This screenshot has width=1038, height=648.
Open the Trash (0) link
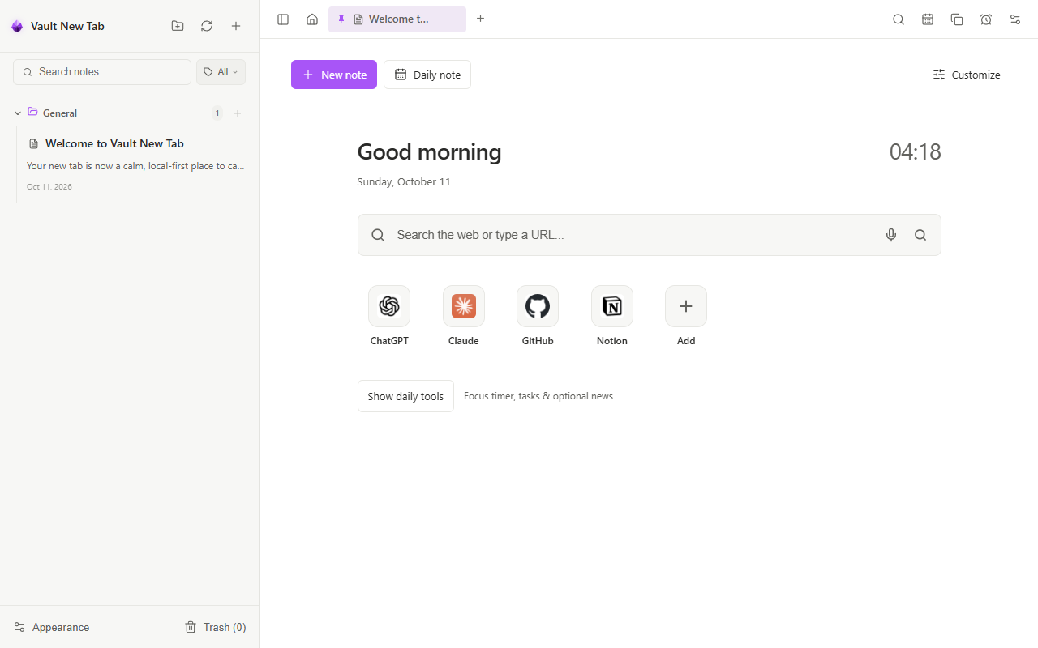click(216, 627)
